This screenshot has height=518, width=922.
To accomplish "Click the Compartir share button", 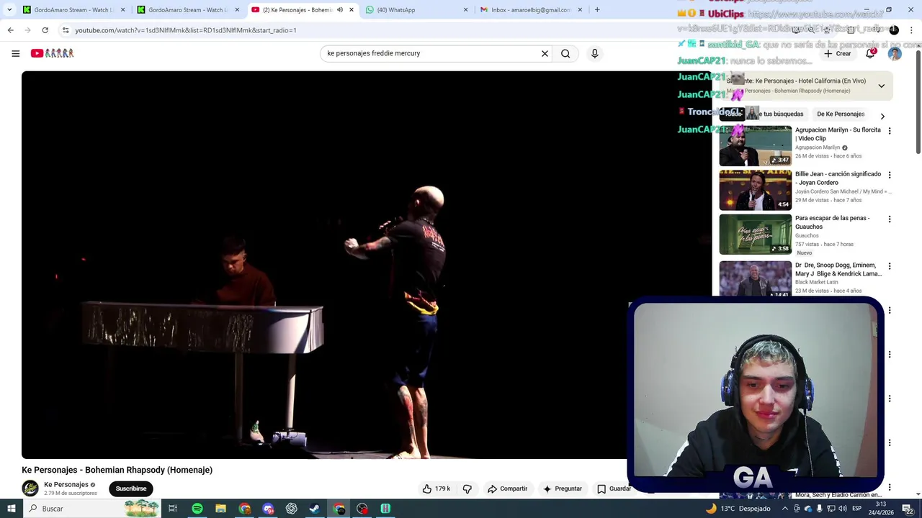I will [508, 489].
